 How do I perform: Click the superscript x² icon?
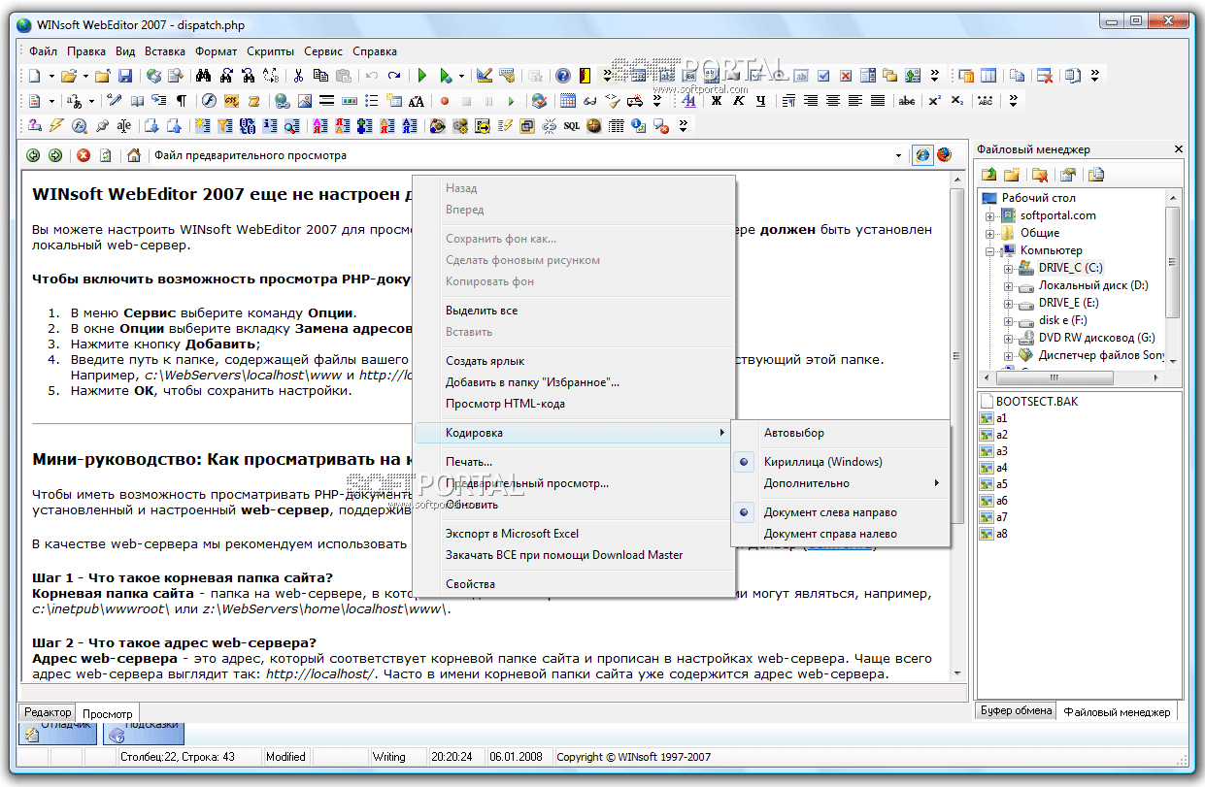coord(935,101)
